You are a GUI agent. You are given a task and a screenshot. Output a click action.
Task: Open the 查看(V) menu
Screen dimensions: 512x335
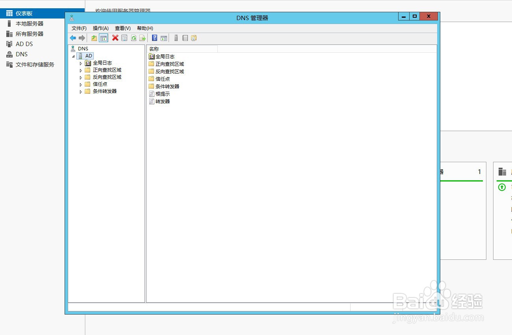[122, 28]
